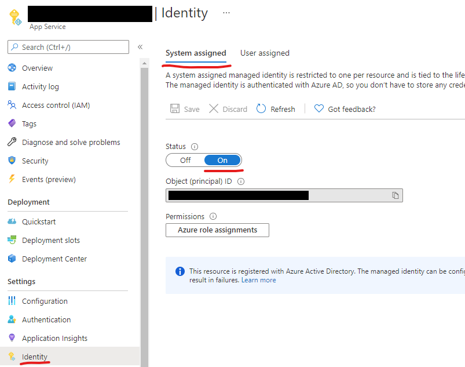Screen dimensions: 465x367
Task: Click the Deployment section heading
Action: tap(28, 202)
